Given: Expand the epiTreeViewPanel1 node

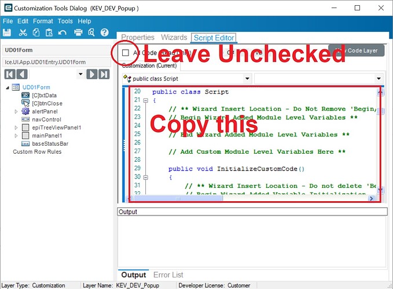Looking at the screenshot, I should [16, 128].
